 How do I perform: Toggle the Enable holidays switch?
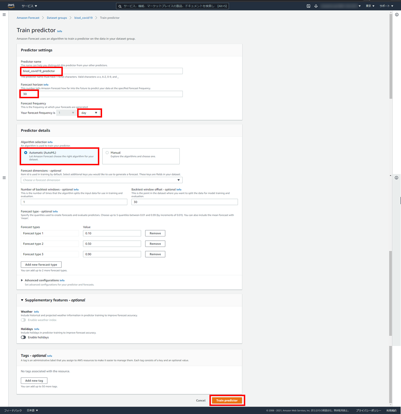23,337
